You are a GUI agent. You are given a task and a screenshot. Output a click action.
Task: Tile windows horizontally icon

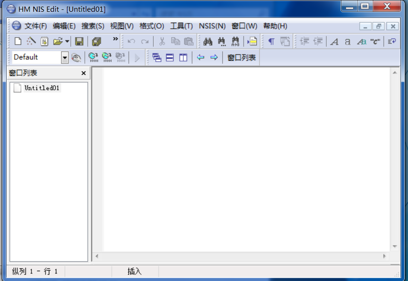170,57
